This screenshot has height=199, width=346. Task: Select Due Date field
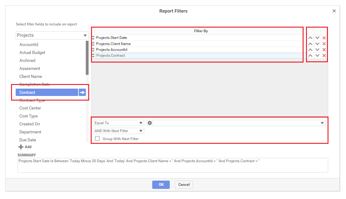pyautogui.click(x=28, y=140)
